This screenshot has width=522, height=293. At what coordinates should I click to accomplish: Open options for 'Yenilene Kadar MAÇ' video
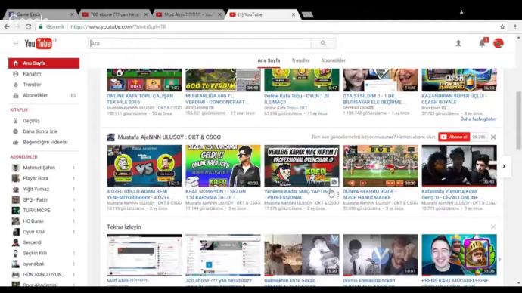click(x=338, y=194)
